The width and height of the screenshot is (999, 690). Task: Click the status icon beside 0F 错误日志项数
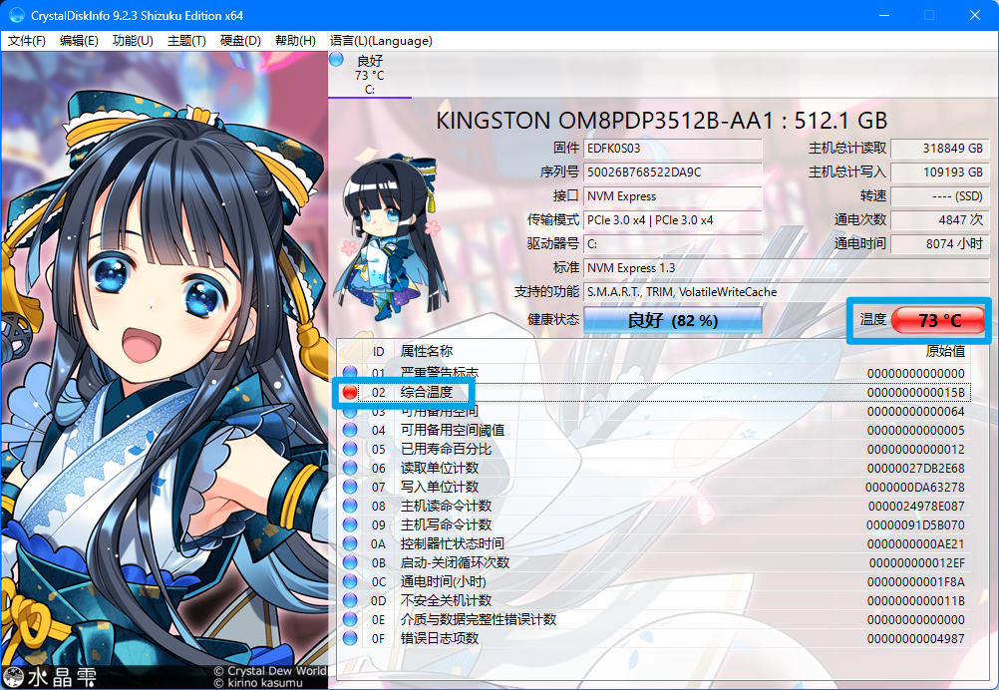point(349,638)
